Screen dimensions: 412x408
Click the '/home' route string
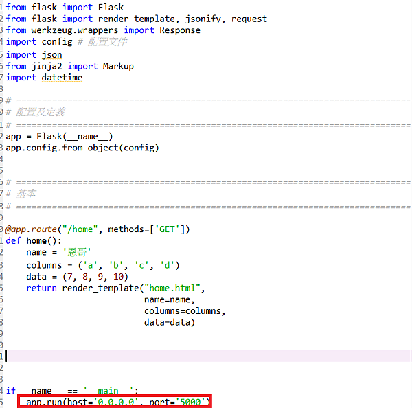80,229
